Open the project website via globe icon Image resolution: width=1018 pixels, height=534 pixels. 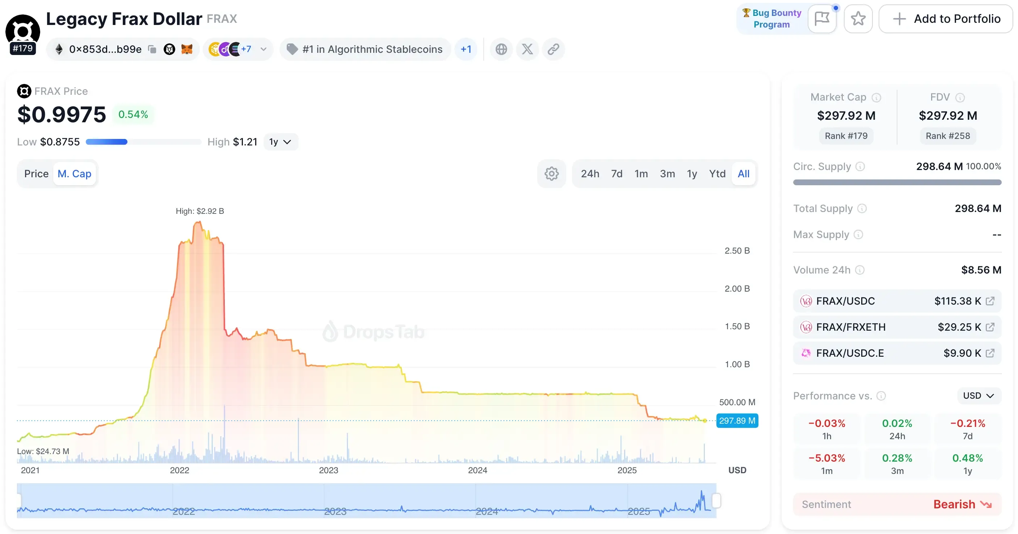tap(501, 49)
